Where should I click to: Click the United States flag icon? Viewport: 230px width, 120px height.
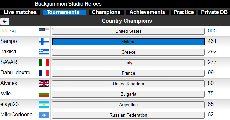(x=44, y=31)
